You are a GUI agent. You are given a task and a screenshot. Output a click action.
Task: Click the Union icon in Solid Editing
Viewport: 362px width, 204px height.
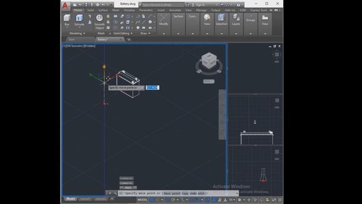coord(115,16)
